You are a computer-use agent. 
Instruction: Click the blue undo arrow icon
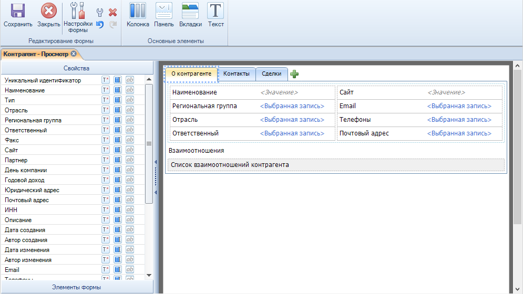pyautogui.click(x=100, y=24)
